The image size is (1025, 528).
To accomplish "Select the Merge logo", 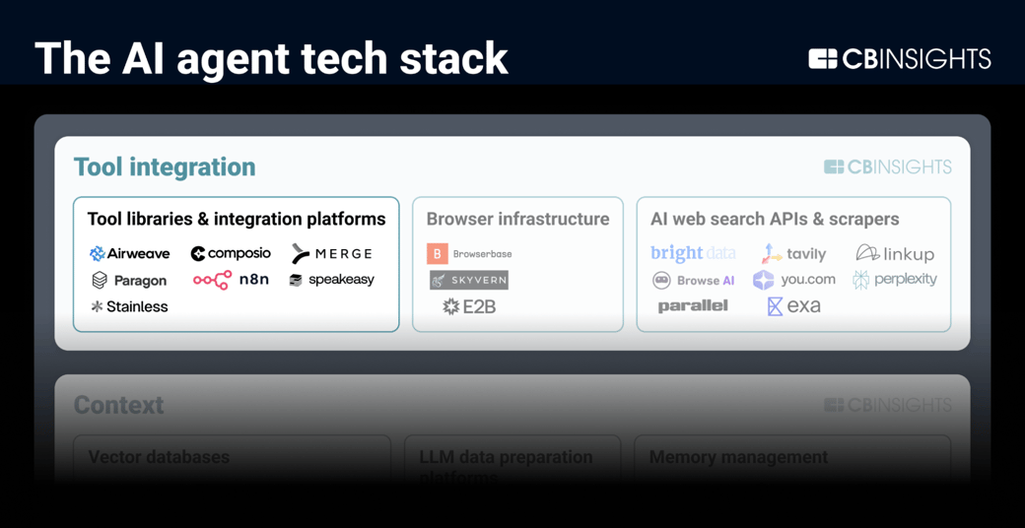I will [x=331, y=254].
